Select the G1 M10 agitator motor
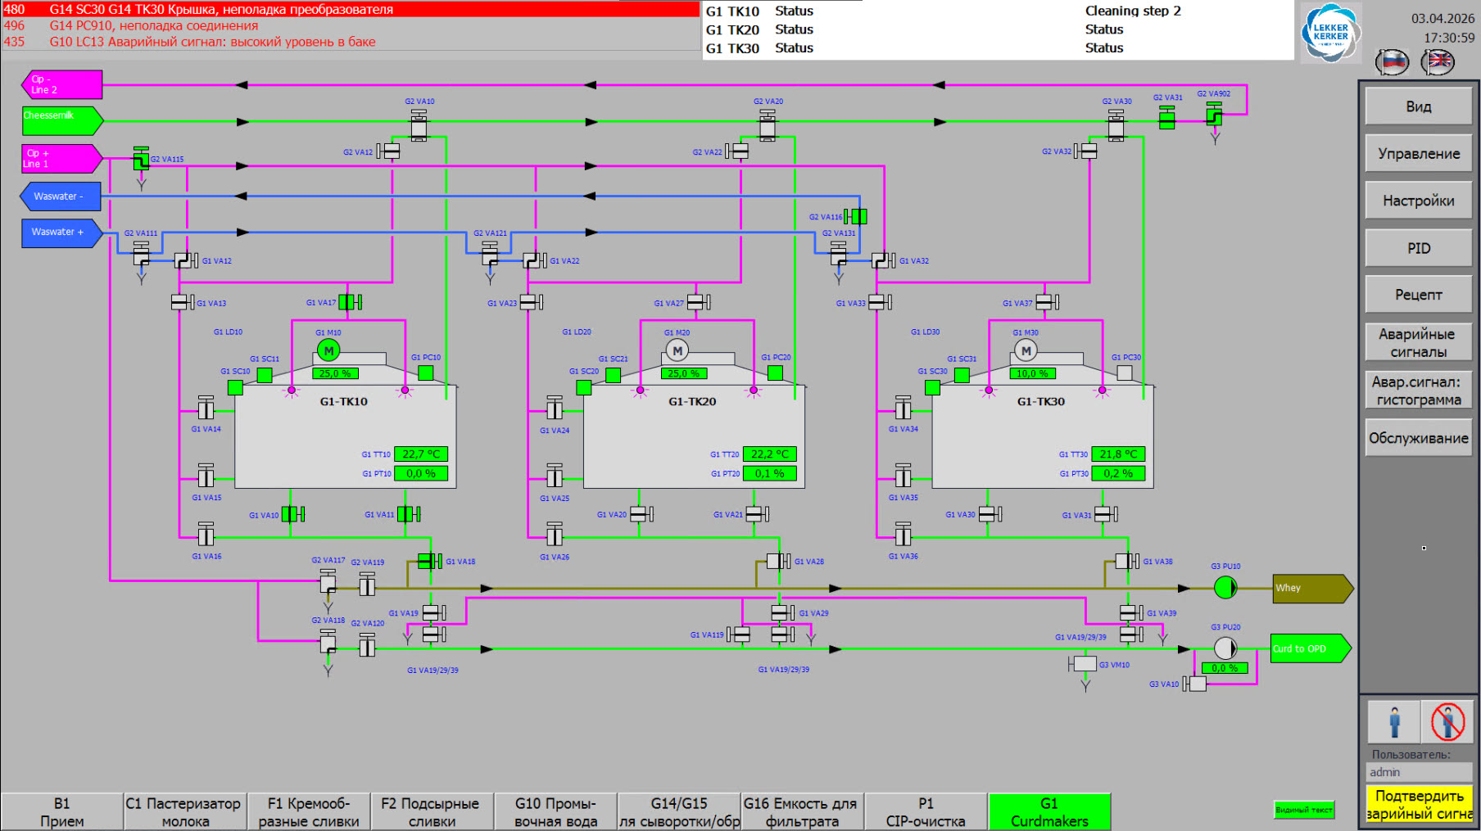1481x831 pixels. pyautogui.click(x=328, y=351)
